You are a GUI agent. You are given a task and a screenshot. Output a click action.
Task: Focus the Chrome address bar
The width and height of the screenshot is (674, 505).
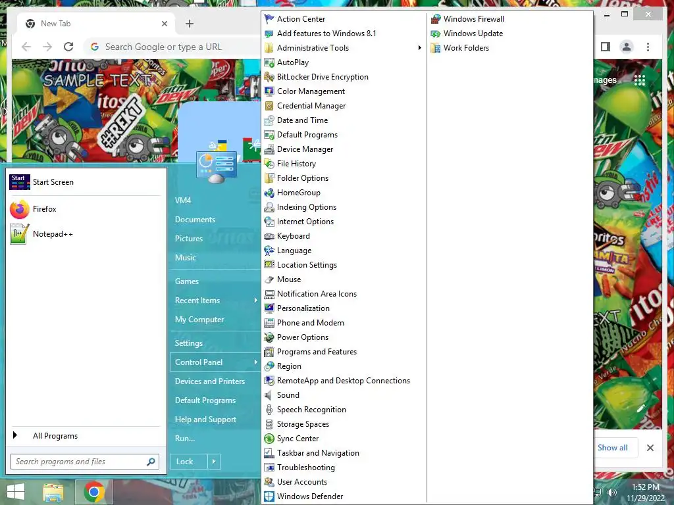tap(172, 47)
